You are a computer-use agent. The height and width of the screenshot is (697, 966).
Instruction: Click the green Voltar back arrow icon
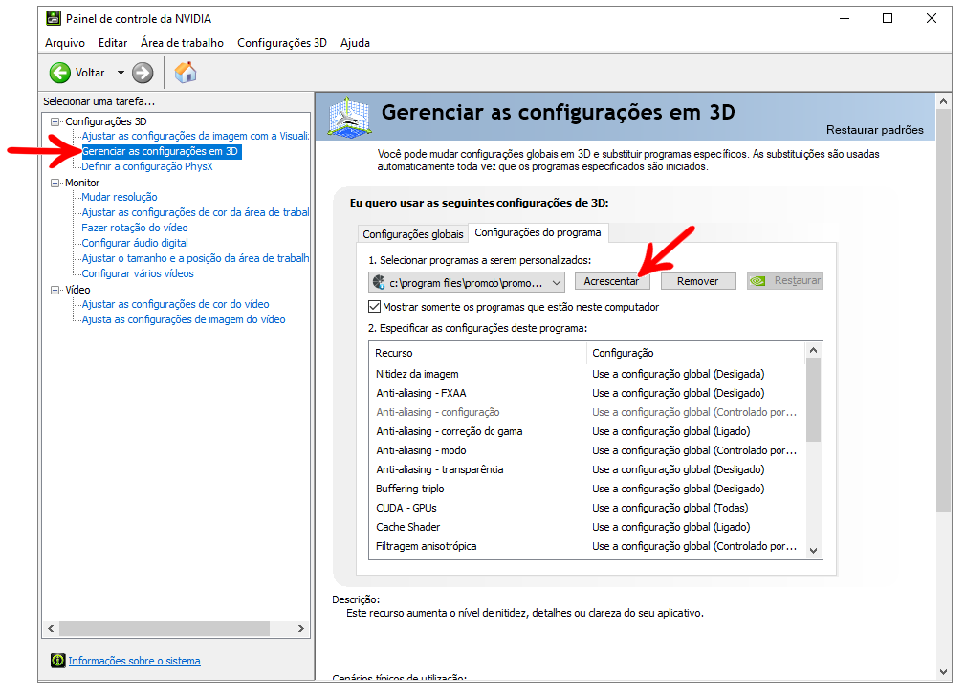coord(59,73)
